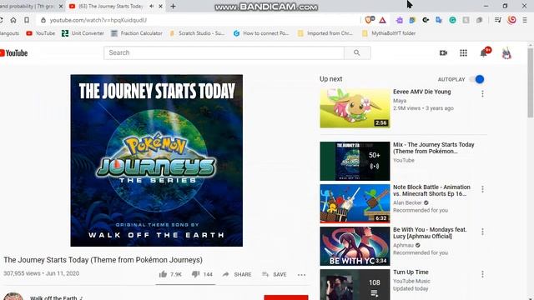This screenshot has width=534, height=300.
Task: Mute the tab via its audio icon
Action: pyautogui.click(x=152, y=6)
